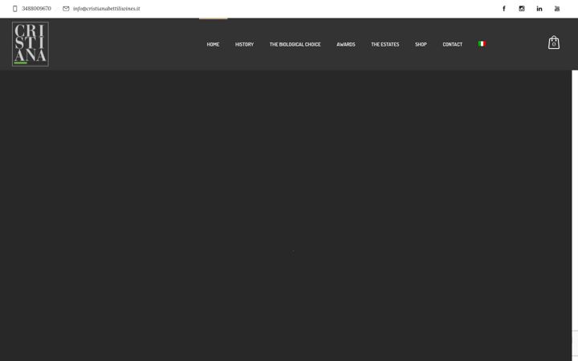The image size is (578, 361).
Task: Open the Shop menu item
Action: [421, 44]
